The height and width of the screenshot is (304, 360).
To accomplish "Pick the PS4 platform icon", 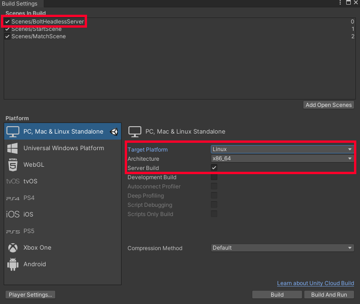I will coord(13,198).
